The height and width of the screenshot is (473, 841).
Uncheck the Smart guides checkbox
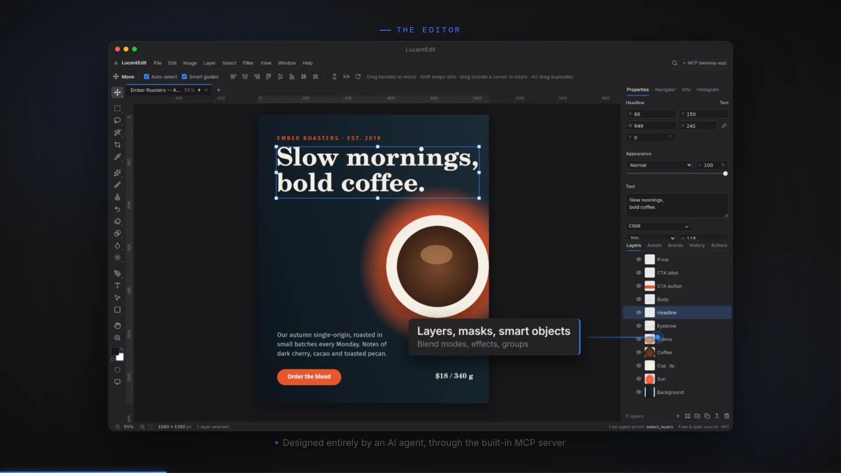(184, 77)
